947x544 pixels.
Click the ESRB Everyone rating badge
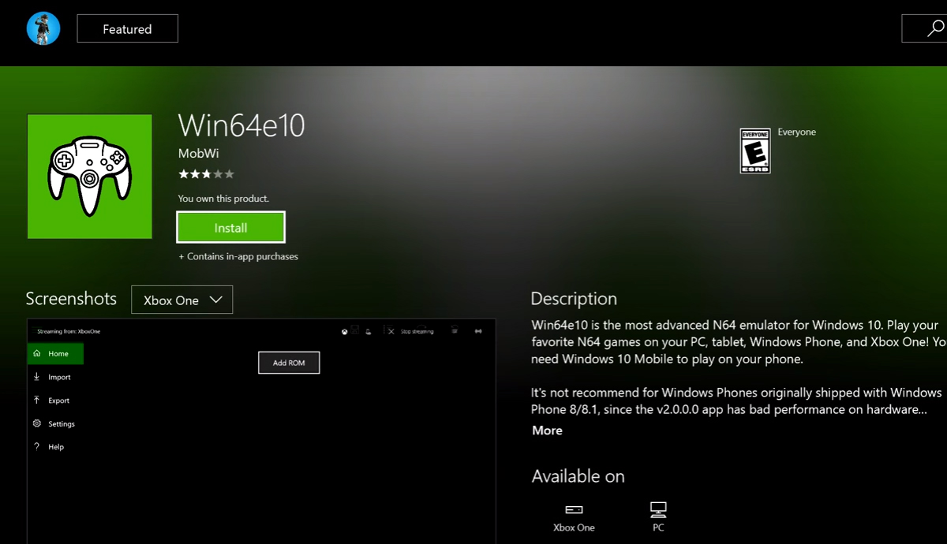click(x=754, y=151)
